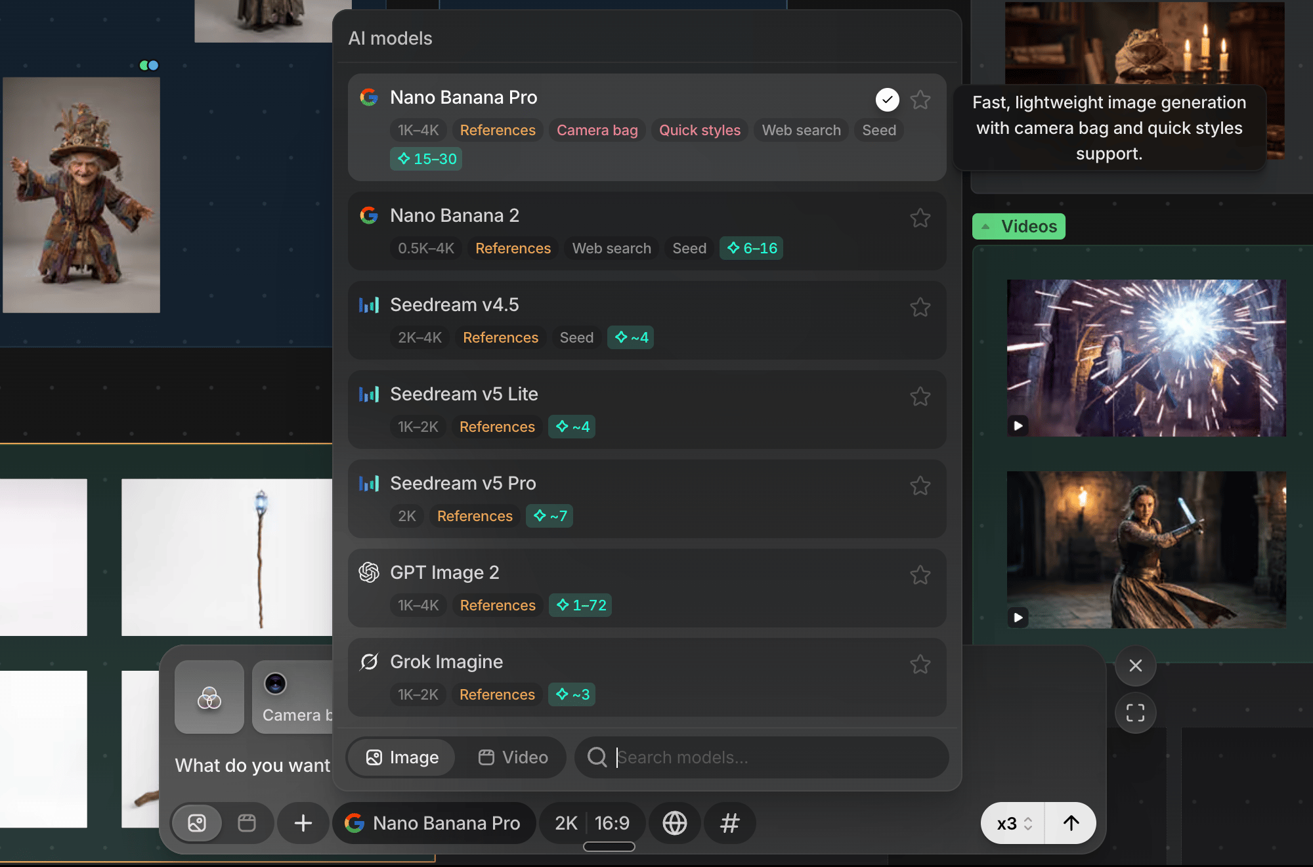Click the What do you want prompt field
Viewport: 1313px width, 867px height.
pyautogui.click(x=253, y=765)
